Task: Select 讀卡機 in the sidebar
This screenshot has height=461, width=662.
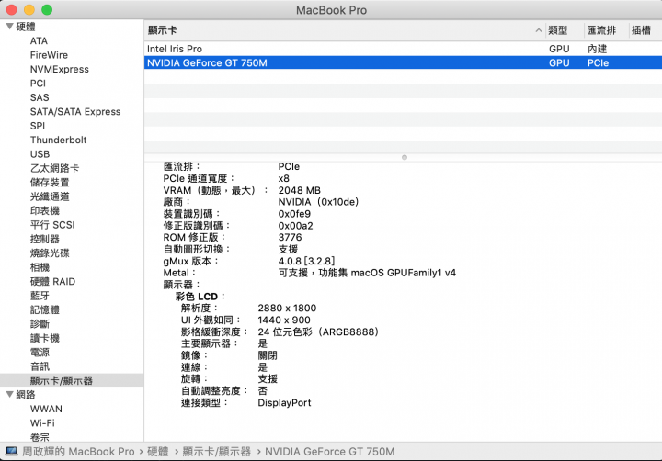Action: [x=45, y=338]
